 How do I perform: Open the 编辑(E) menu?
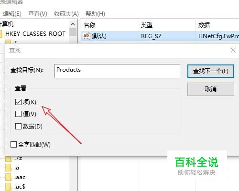click(12, 14)
